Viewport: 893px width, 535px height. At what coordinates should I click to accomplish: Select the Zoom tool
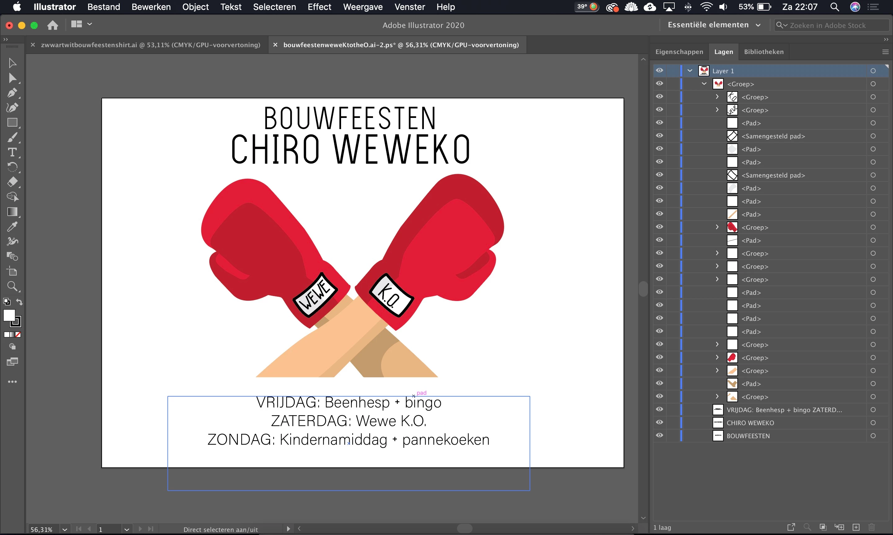coord(12,286)
